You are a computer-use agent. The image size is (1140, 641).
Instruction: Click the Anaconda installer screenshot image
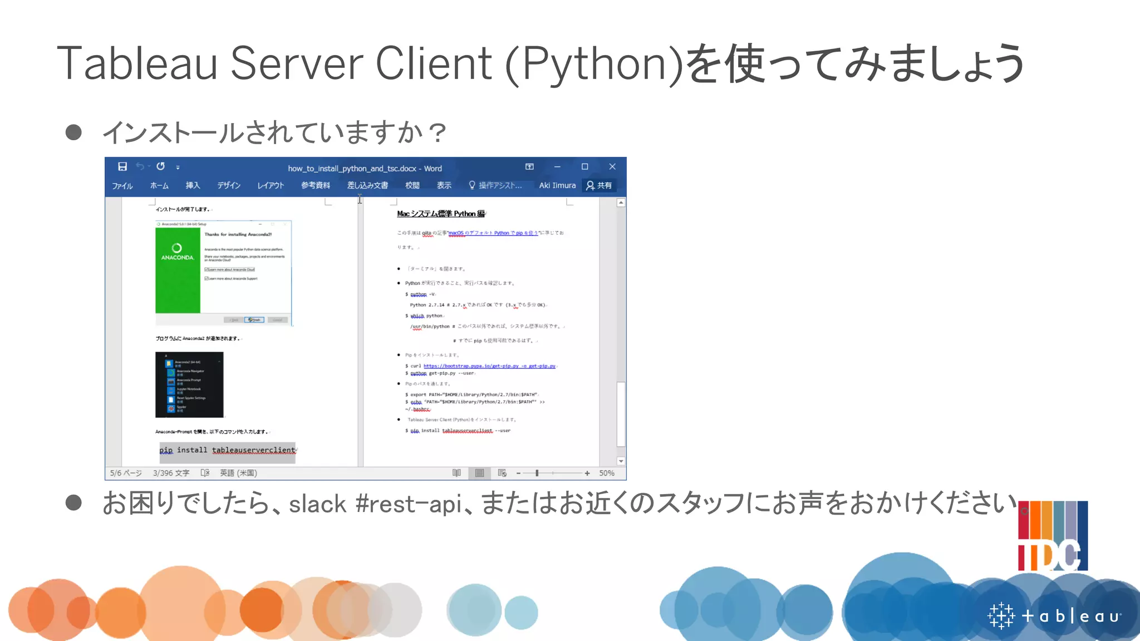(x=223, y=273)
